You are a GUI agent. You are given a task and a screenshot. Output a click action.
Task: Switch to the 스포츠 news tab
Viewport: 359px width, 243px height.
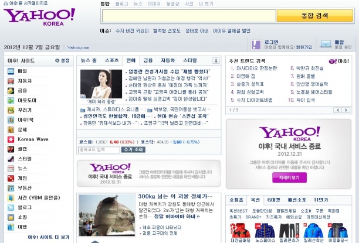111,60
